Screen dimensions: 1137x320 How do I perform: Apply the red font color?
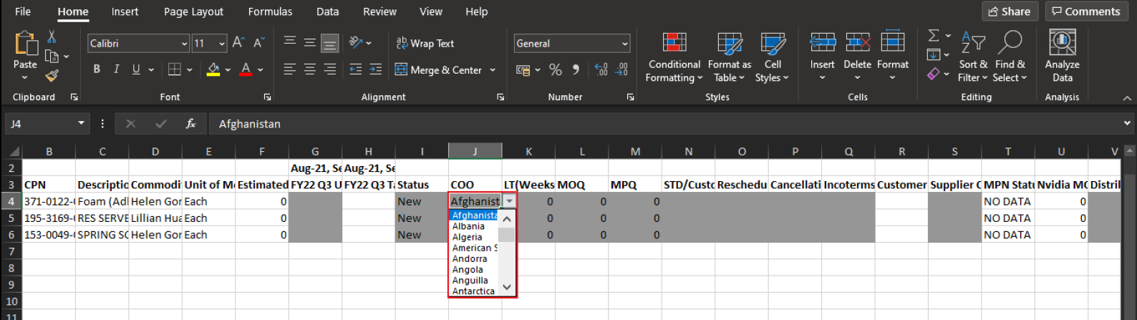tap(246, 69)
